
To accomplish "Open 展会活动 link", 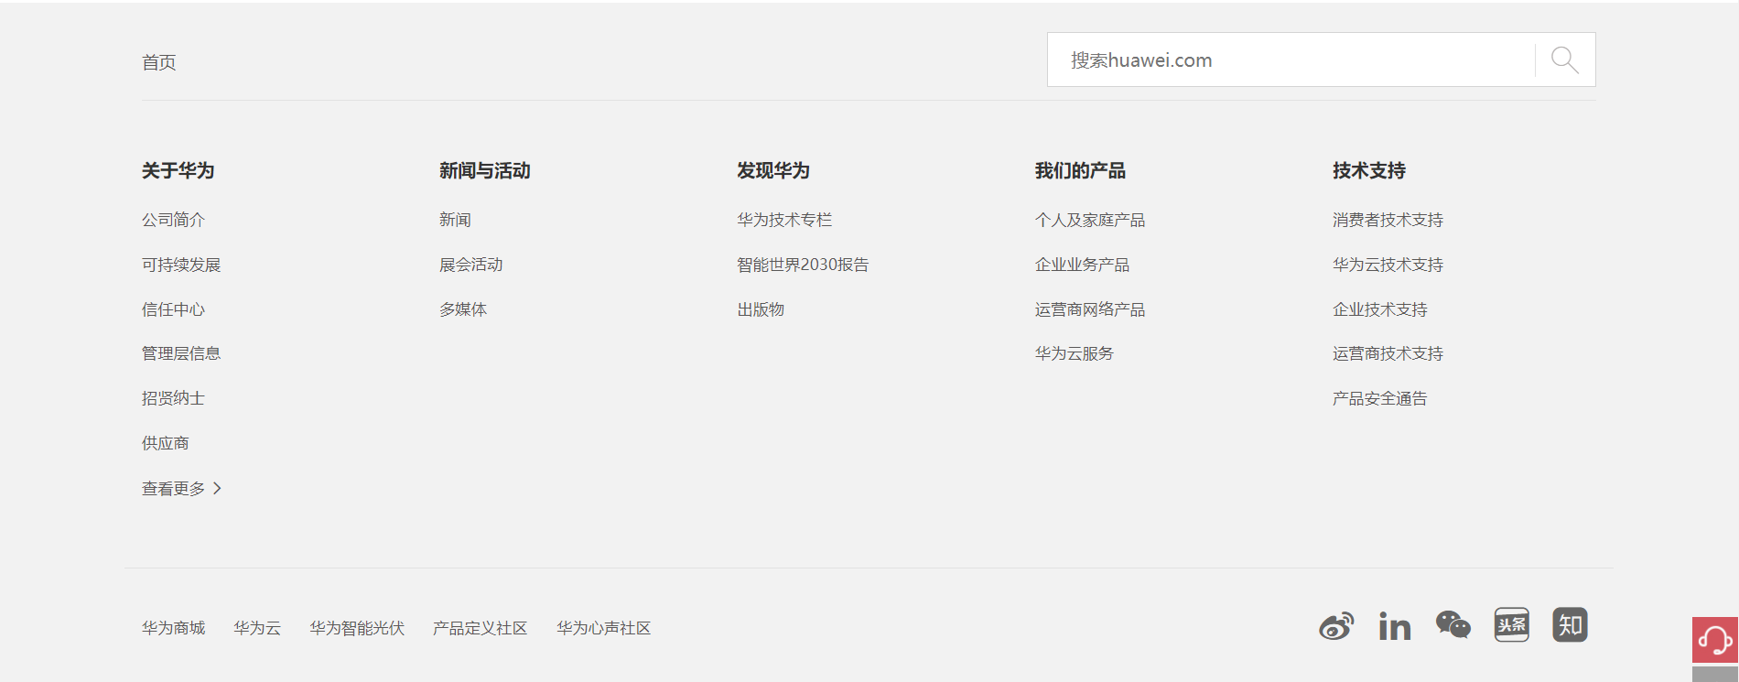I will [471, 265].
